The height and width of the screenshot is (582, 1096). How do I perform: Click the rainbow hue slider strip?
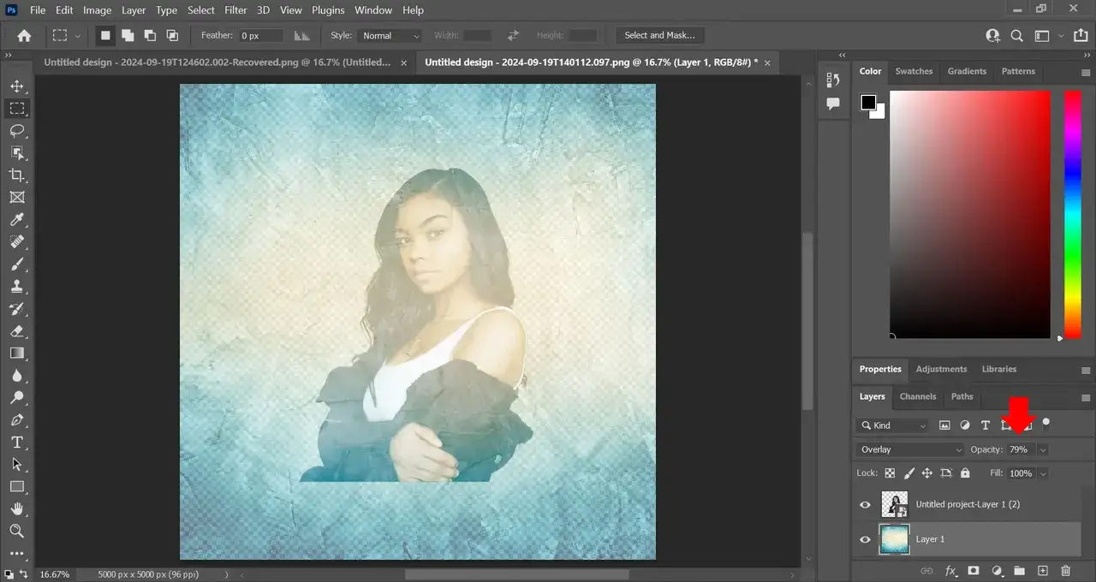tap(1072, 214)
